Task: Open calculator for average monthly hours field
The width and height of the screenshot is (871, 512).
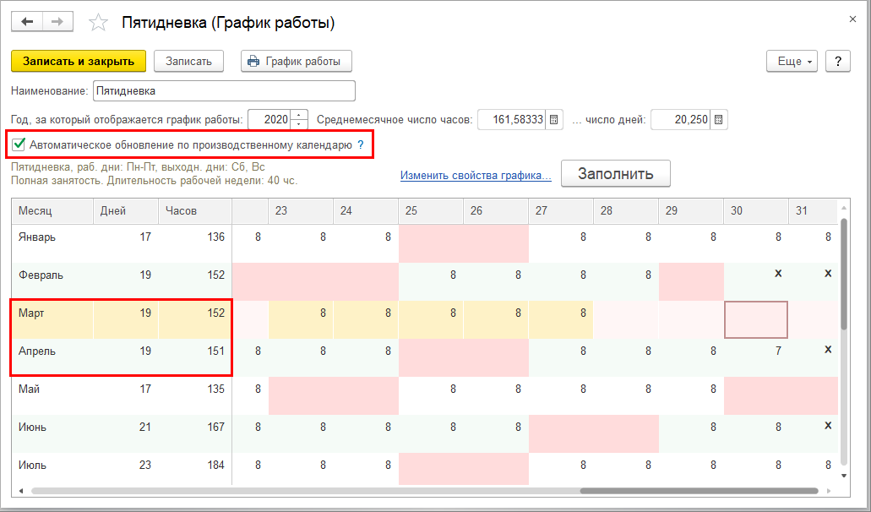Action: [x=554, y=119]
